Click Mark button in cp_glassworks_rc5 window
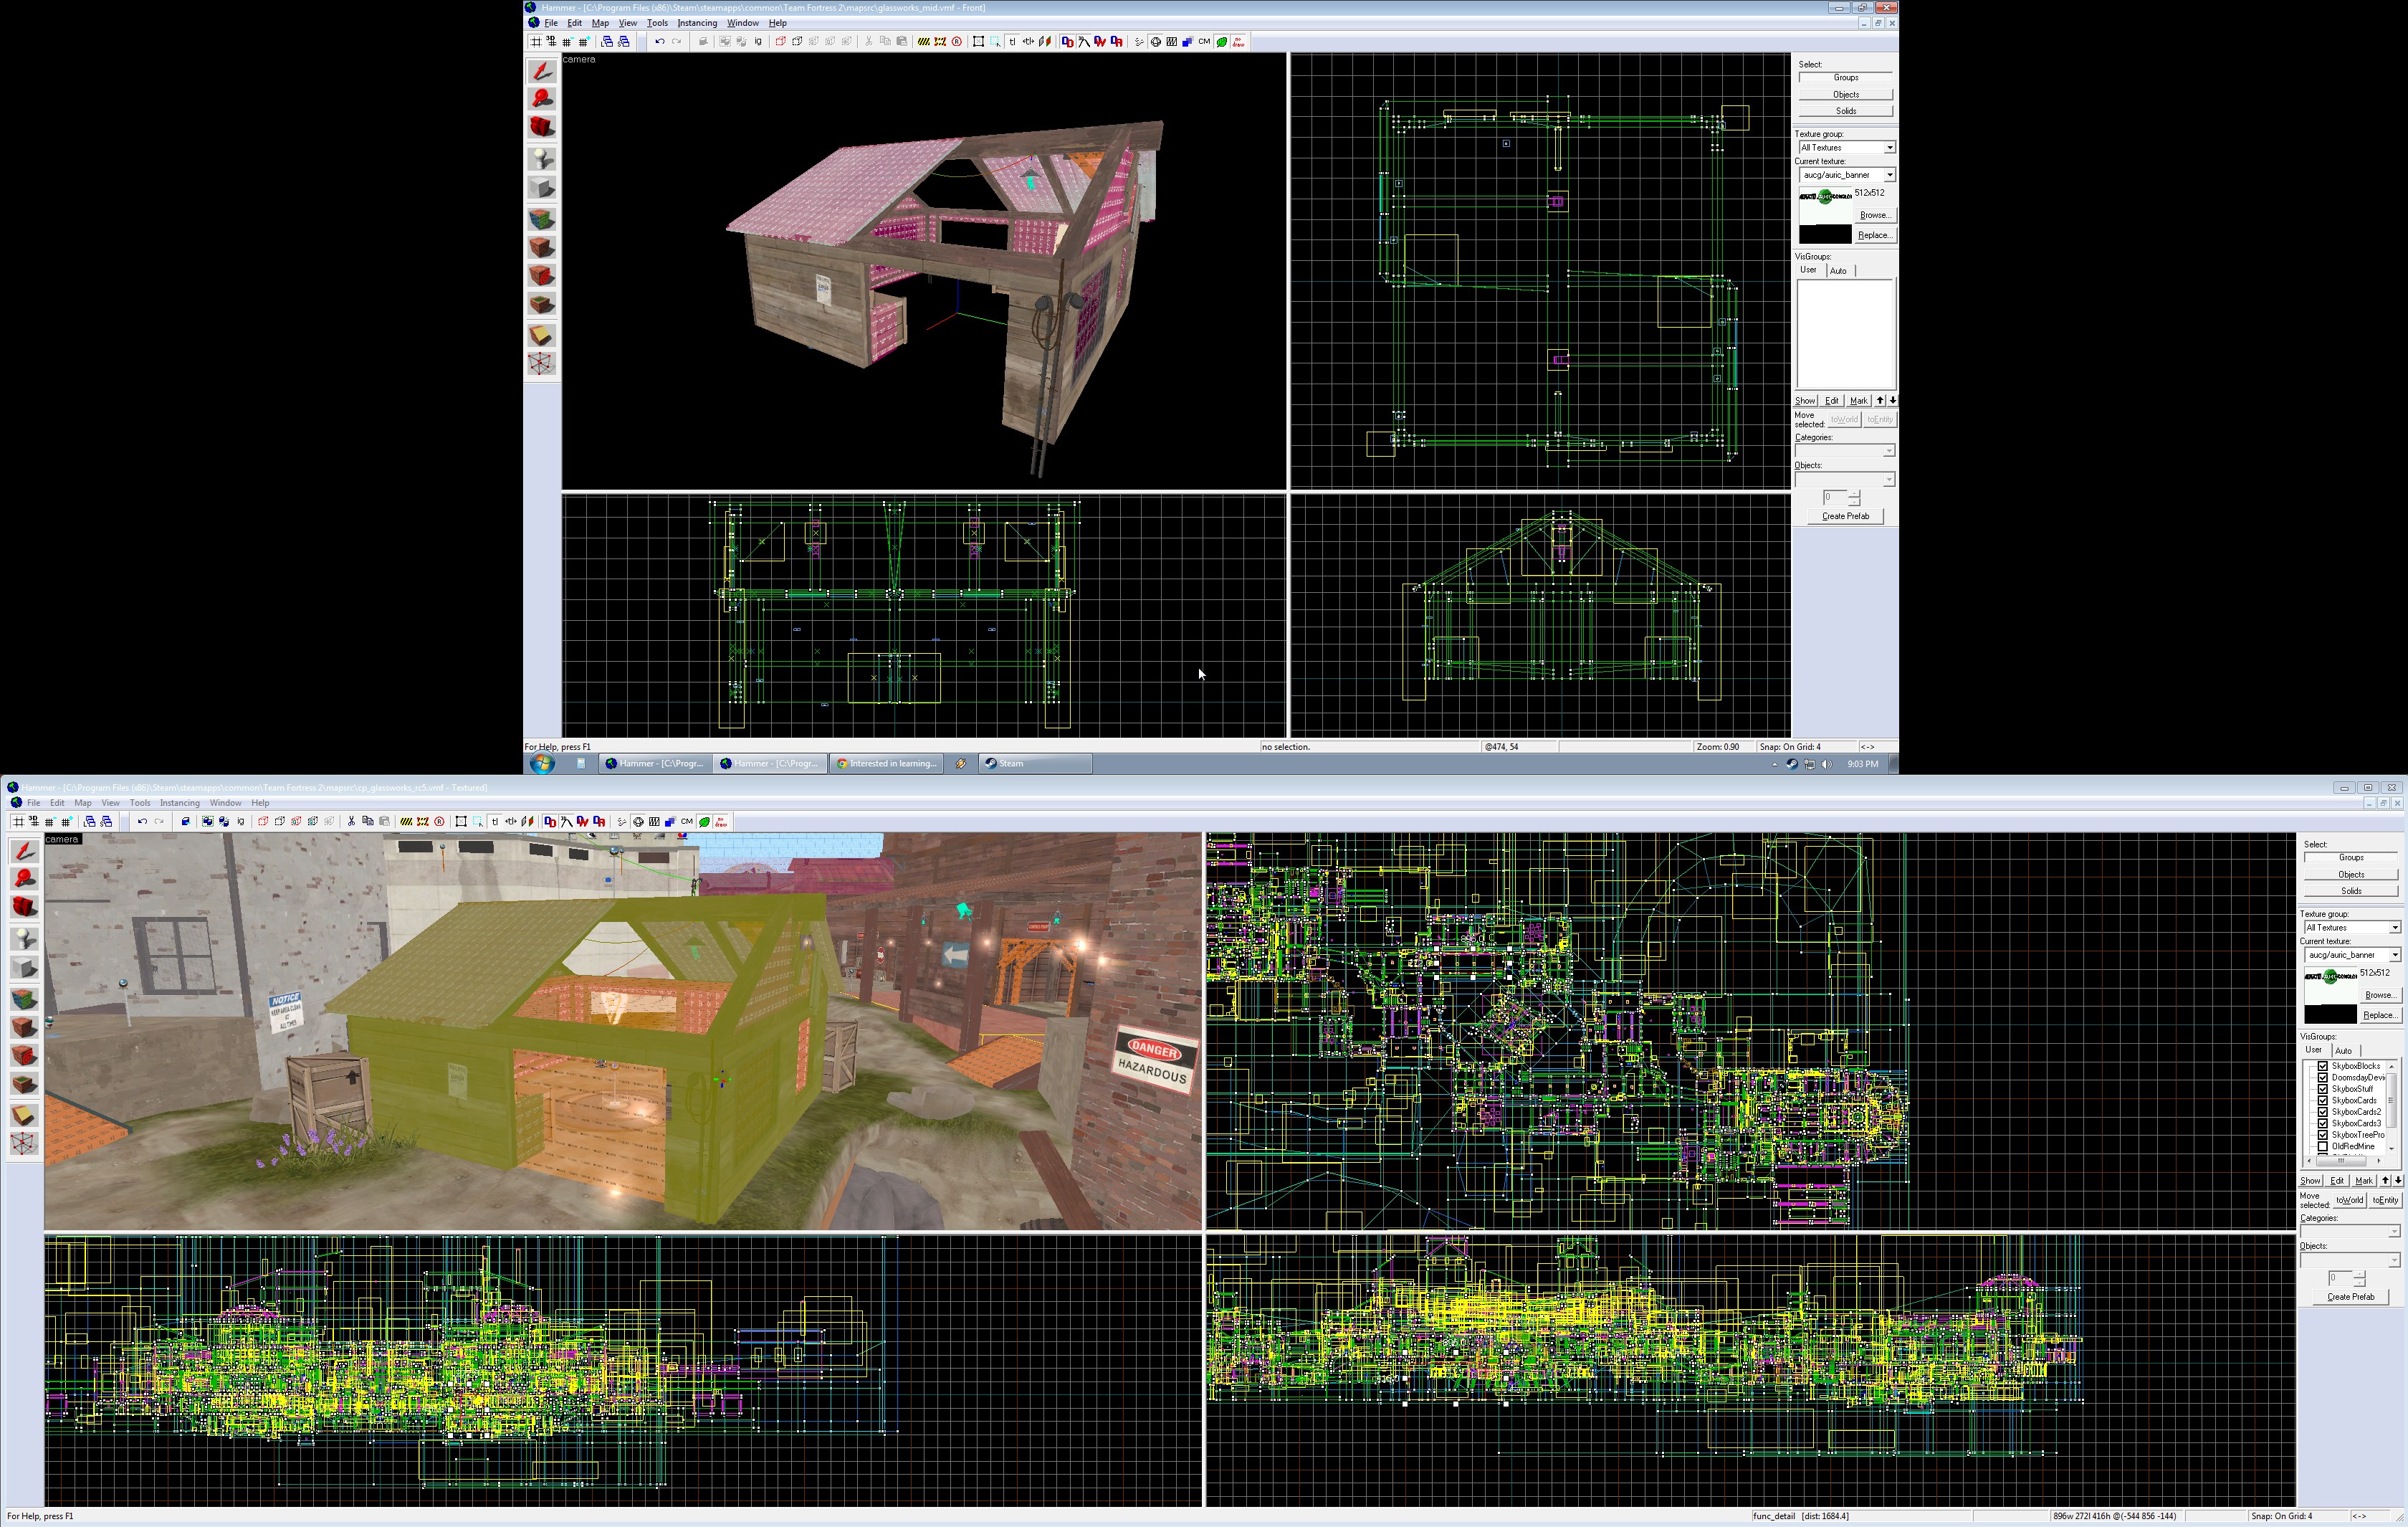Screen dimensions: 2408x1527 point(2363,1181)
